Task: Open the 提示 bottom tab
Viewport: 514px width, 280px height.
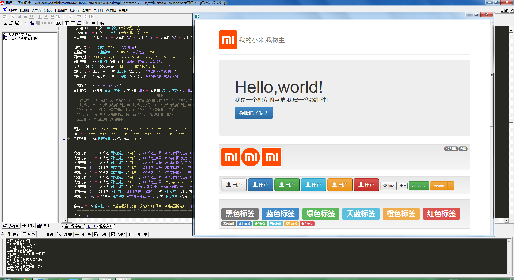Action: coord(13,234)
